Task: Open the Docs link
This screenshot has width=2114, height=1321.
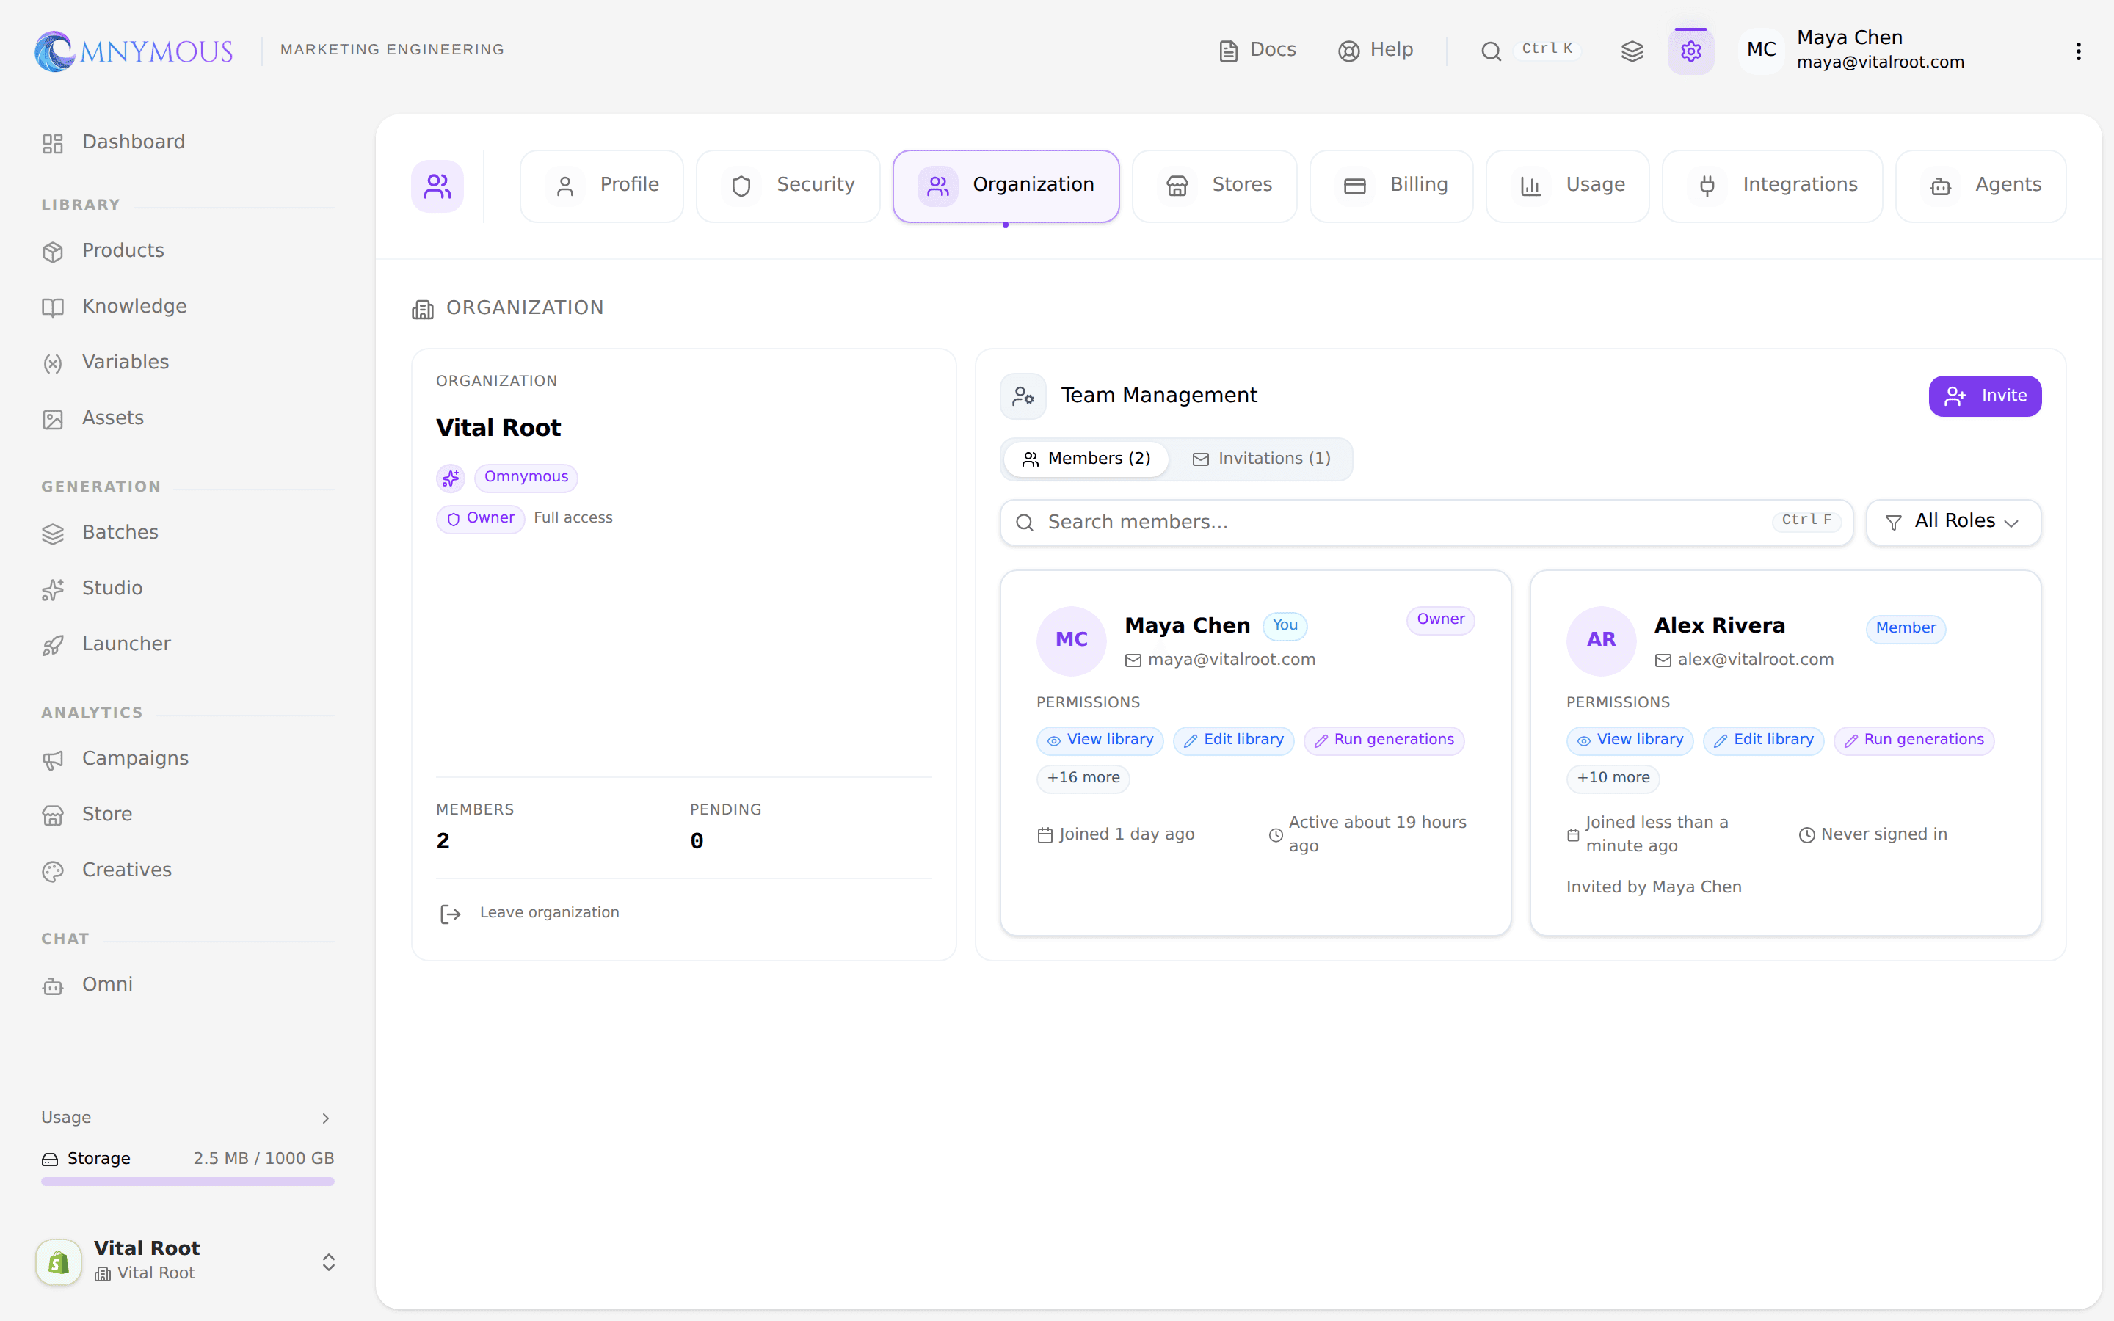Action: point(1257,50)
